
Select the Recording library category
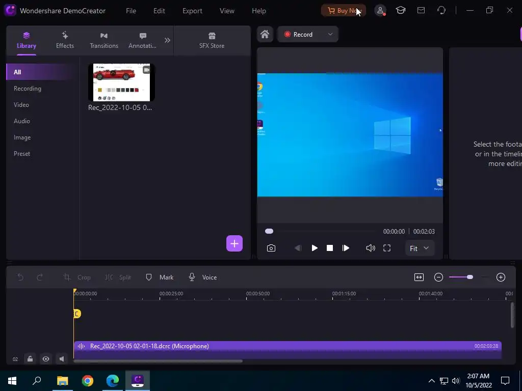[x=28, y=89]
